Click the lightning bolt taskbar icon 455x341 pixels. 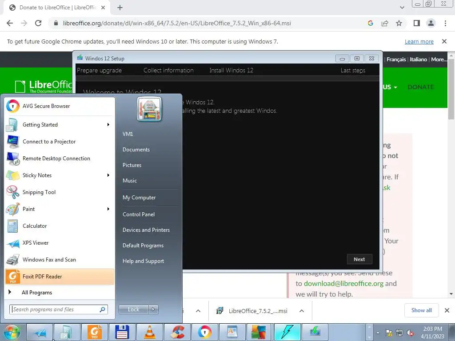coord(287,332)
